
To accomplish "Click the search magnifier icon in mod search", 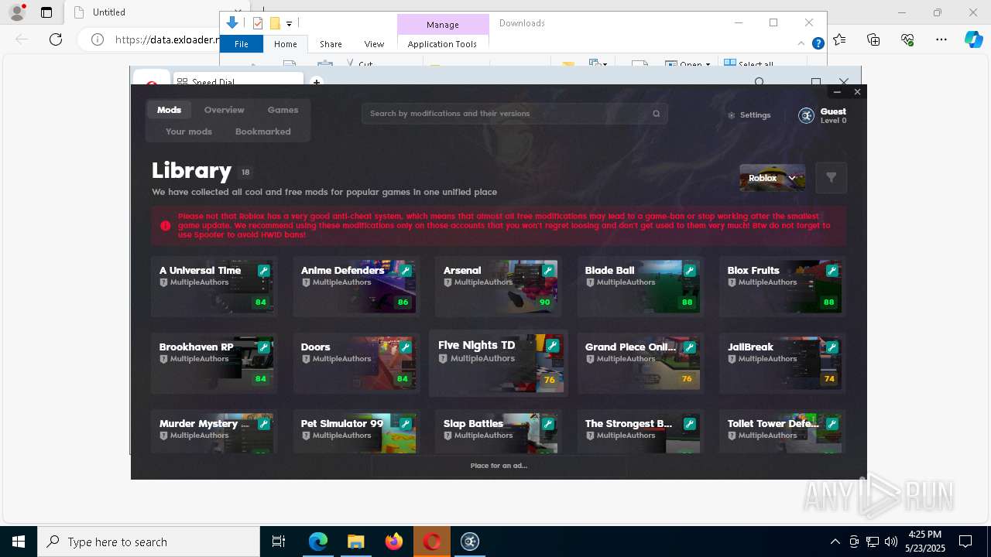I will coord(657,114).
